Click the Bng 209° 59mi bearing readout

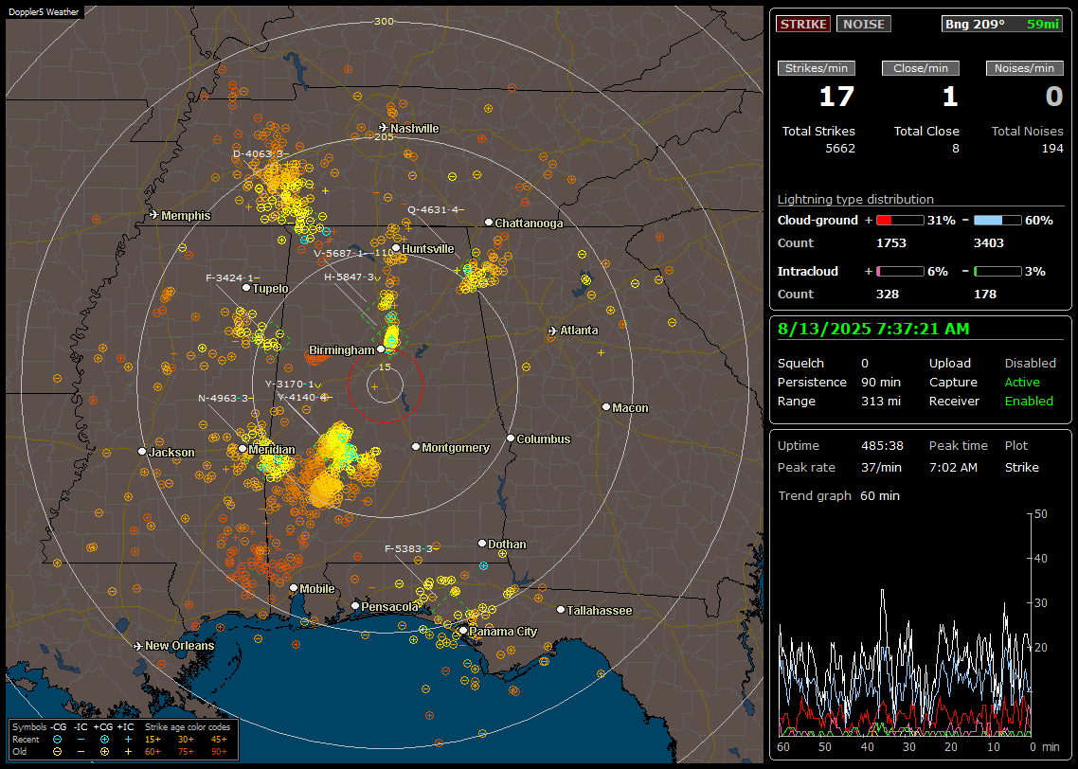1001,24
